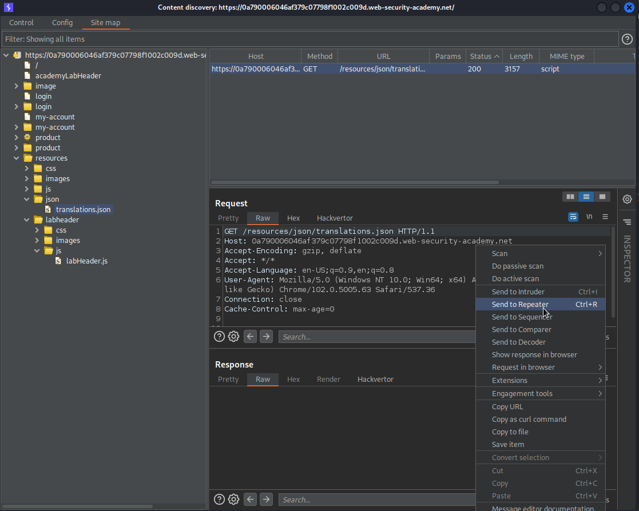
Task: Go to next search match in request
Action: [x=266, y=337]
